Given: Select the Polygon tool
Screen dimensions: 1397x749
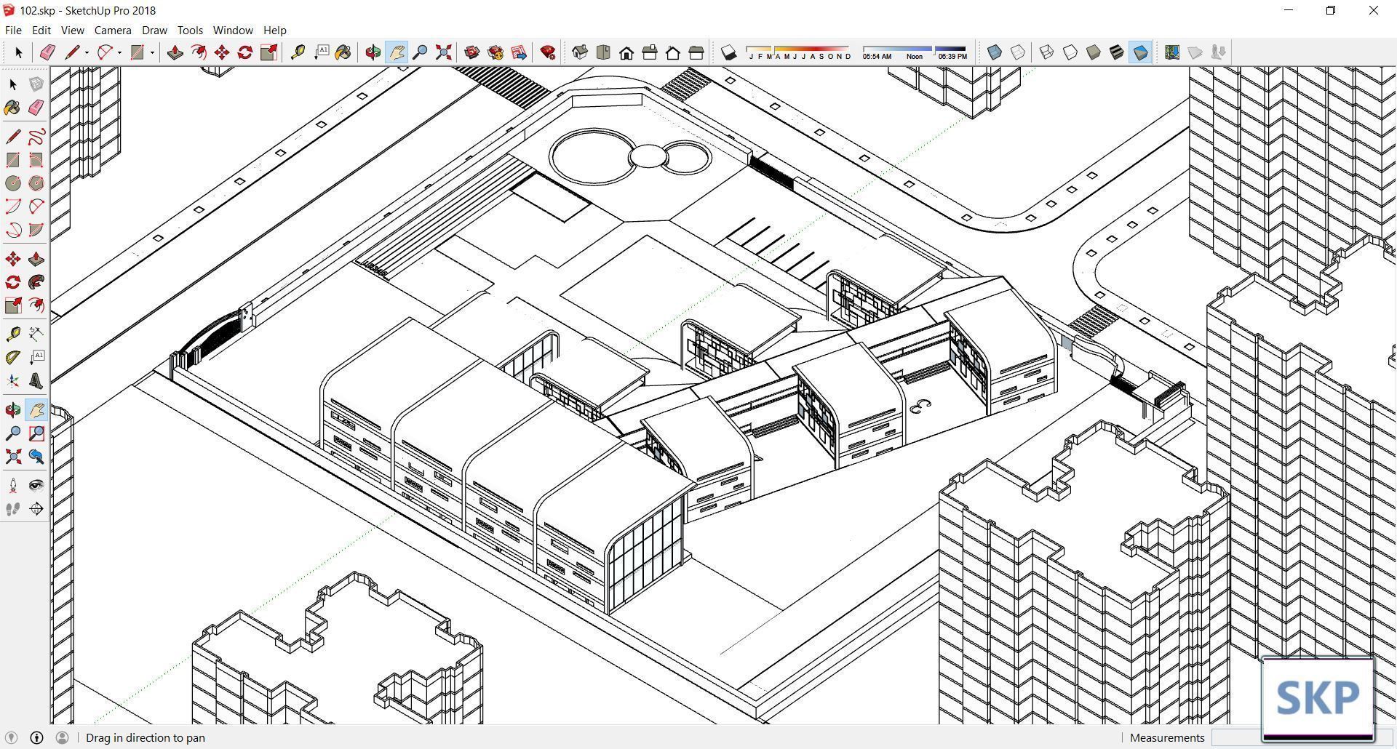Looking at the screenshot, I should (36, 183).
